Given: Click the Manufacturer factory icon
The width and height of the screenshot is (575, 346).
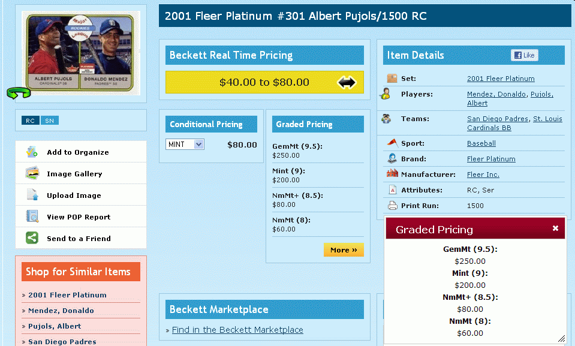Looking at the screenshot, I should 392,173.
